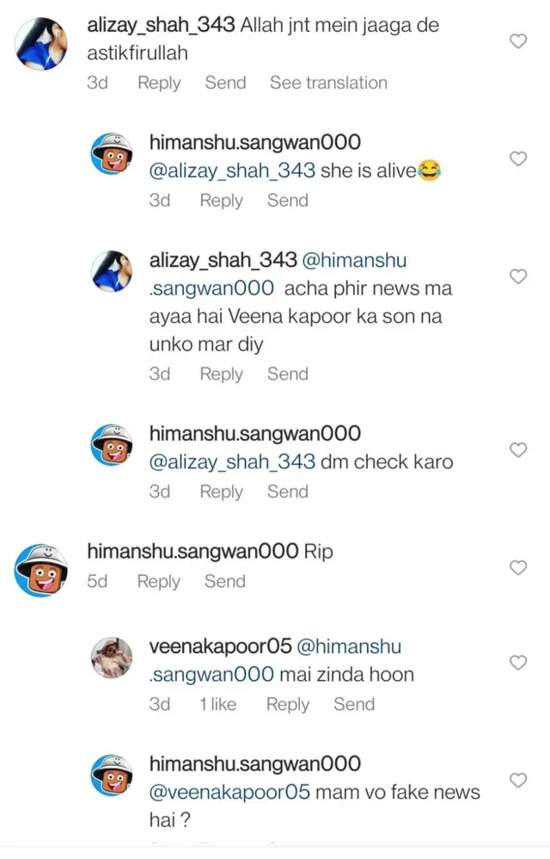The height and width of the screenshot is (859, 550).
Task: Heart himanshu.sangwan000's 'Rip' comment
Action: pos(518,568)
